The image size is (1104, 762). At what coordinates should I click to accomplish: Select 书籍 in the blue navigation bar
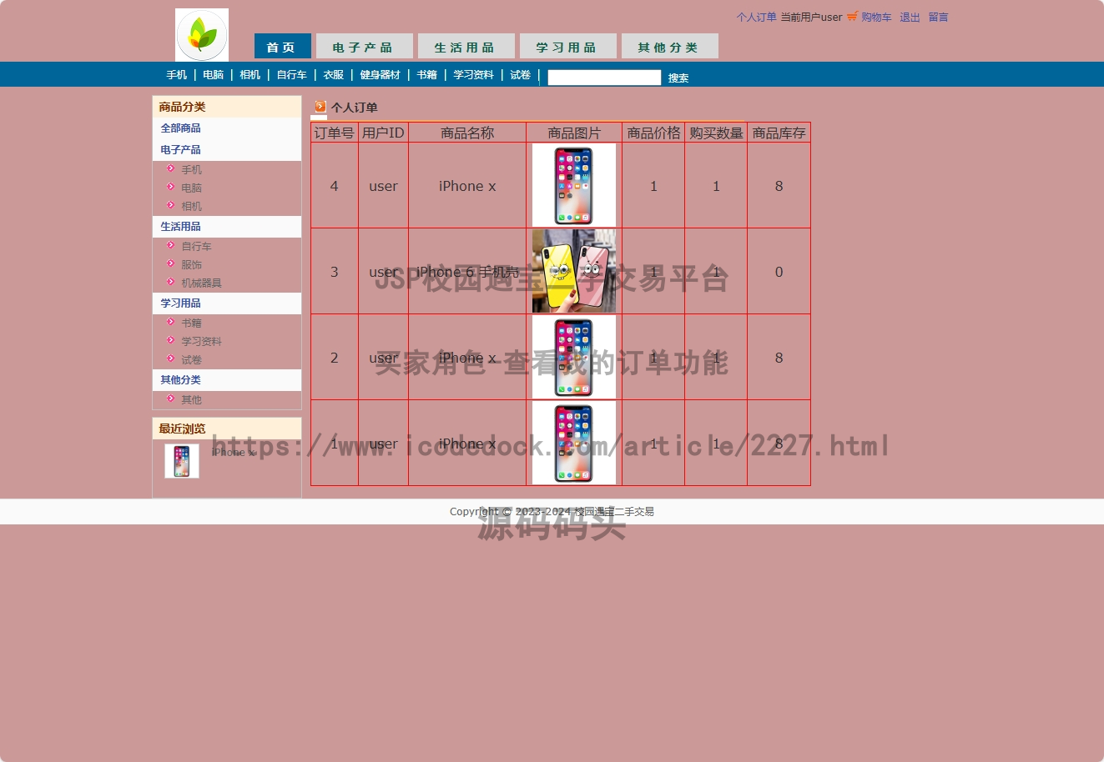427,75
